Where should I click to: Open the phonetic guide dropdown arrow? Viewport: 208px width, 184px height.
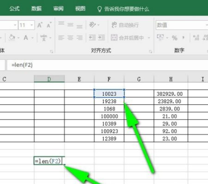(50, 38)
